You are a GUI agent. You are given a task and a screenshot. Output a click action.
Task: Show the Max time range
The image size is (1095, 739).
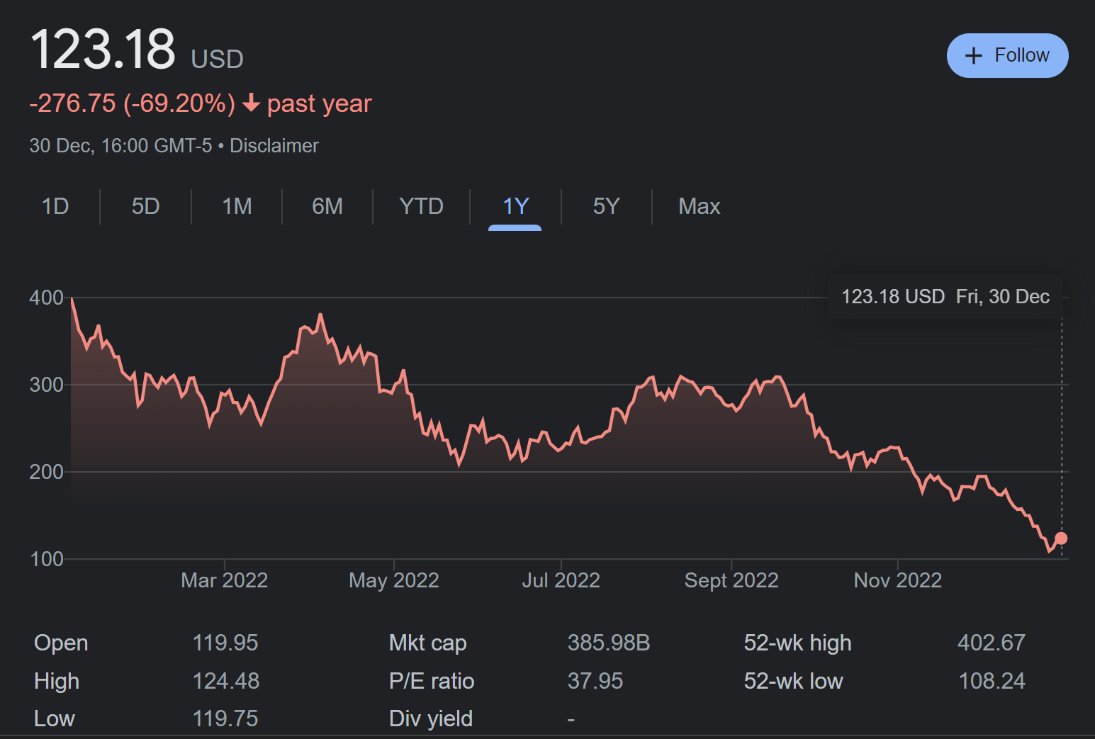[699, 206]
